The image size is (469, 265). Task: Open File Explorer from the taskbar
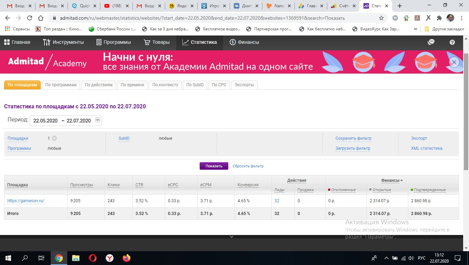76,258
